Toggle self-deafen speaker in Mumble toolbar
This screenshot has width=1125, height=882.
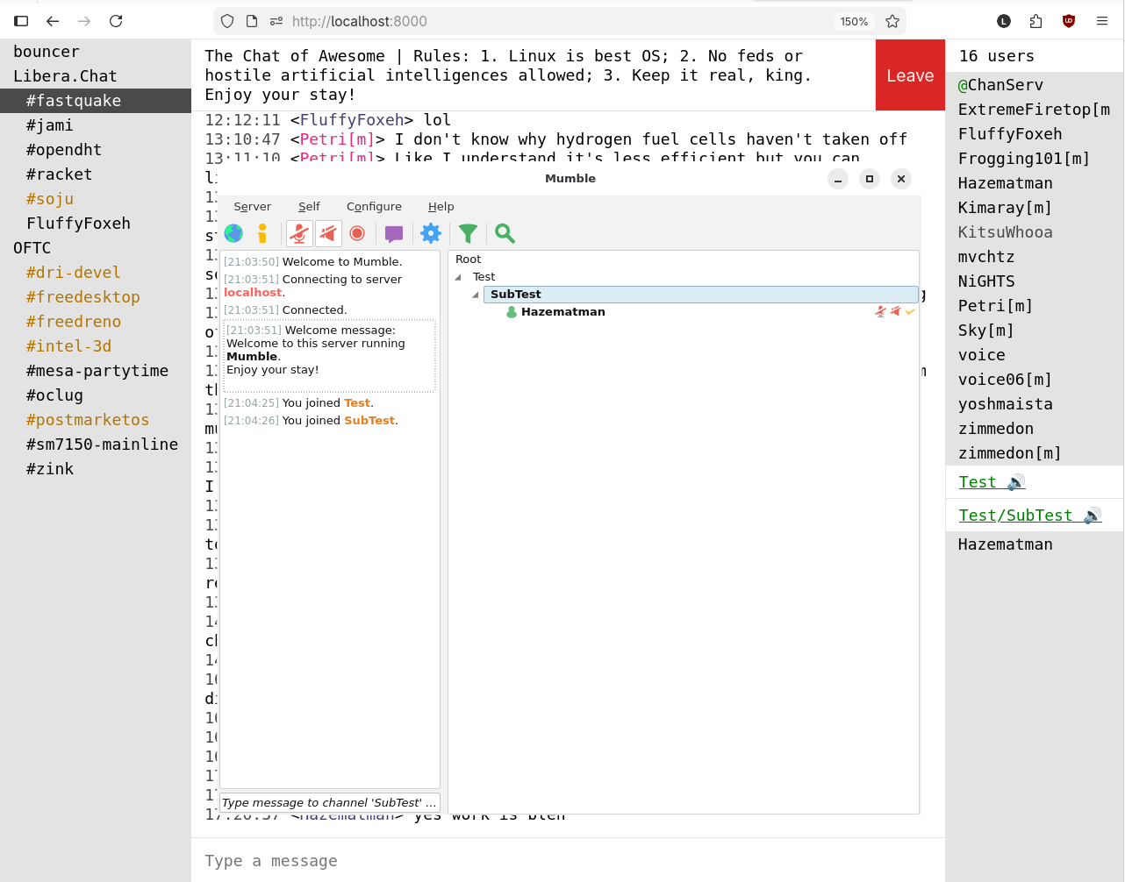[x=328, y=233]
